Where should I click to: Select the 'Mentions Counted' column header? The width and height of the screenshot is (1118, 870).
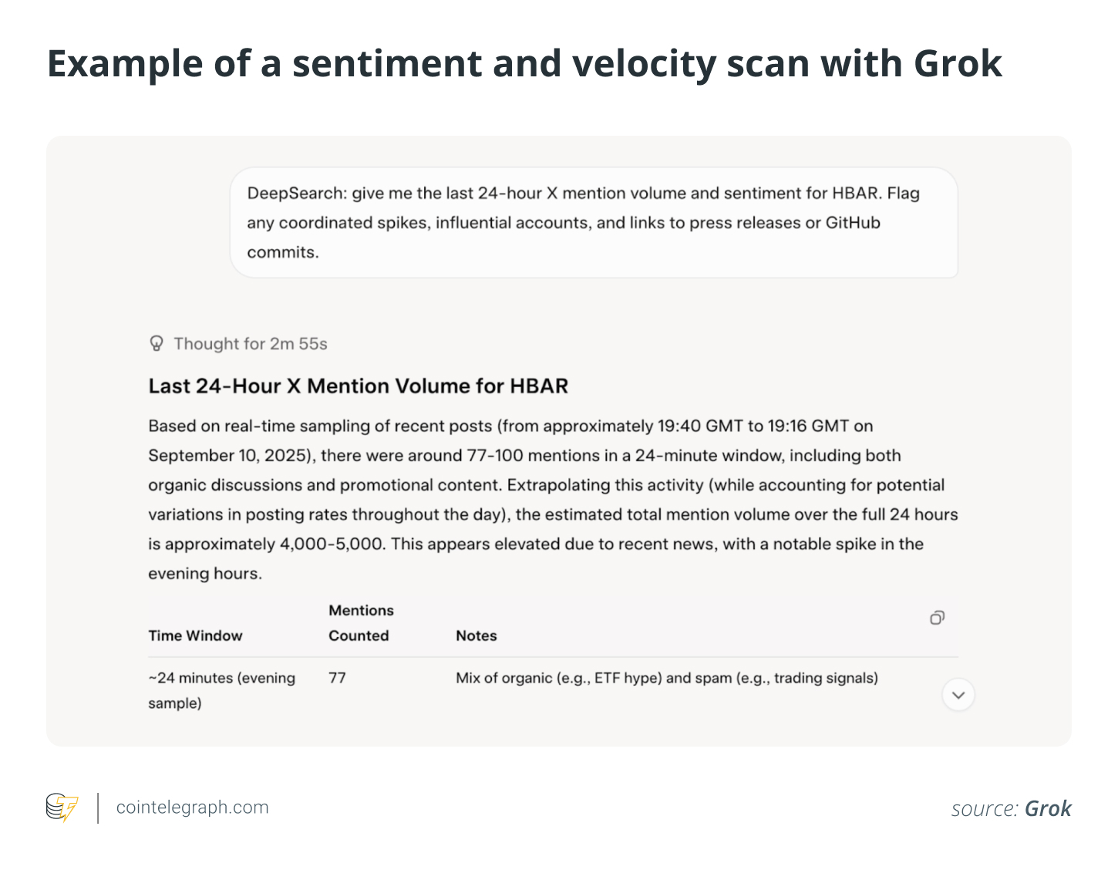[x=360, y=622]
